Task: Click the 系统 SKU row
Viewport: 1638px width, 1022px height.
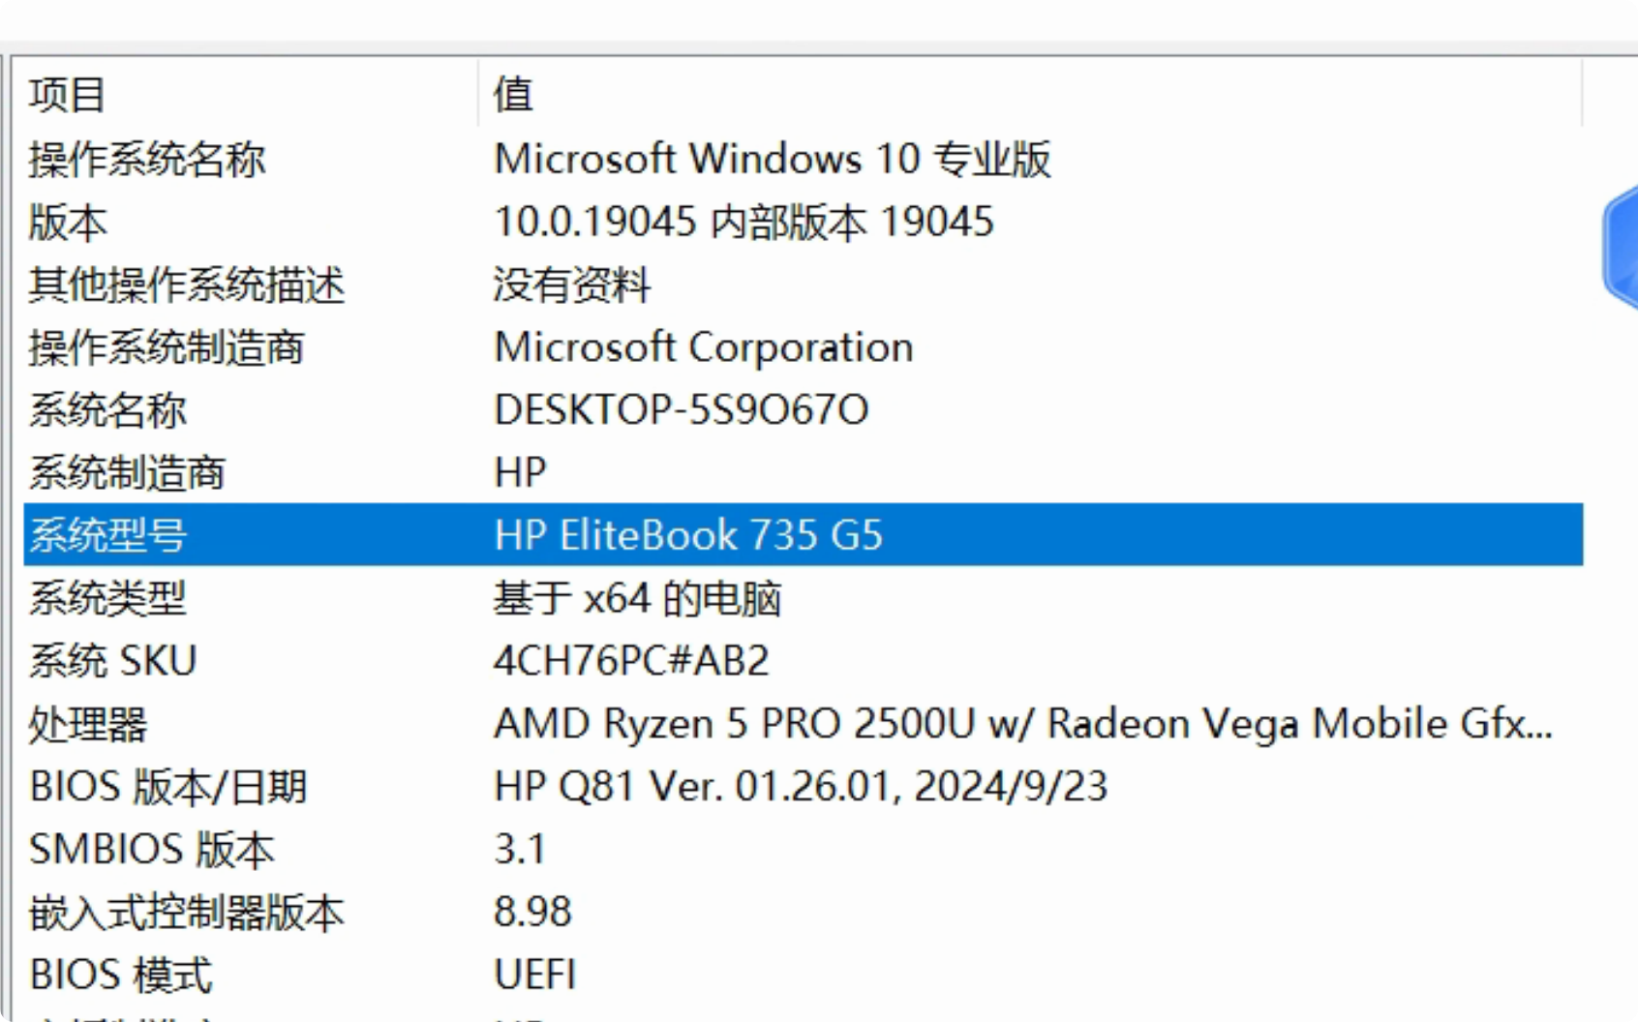Action: click(113, 661)
